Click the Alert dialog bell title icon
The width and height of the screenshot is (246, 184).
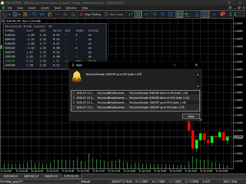(x=73, y=65)
